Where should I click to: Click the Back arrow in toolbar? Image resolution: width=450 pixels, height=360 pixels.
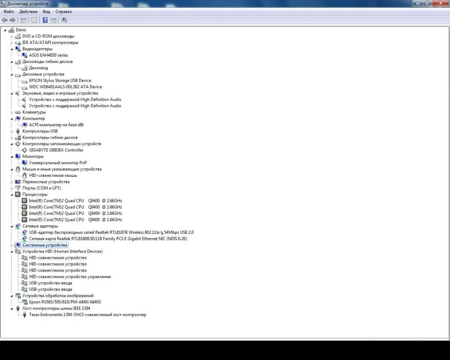(x=5, y=20)
